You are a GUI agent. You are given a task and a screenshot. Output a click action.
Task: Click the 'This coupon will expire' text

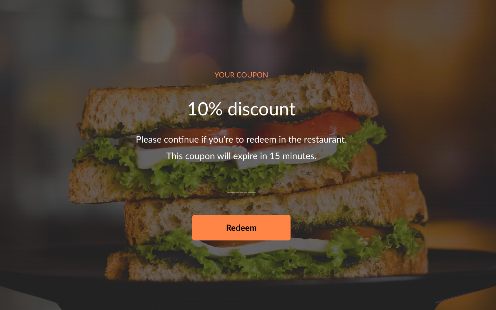[x=241, y=156]
